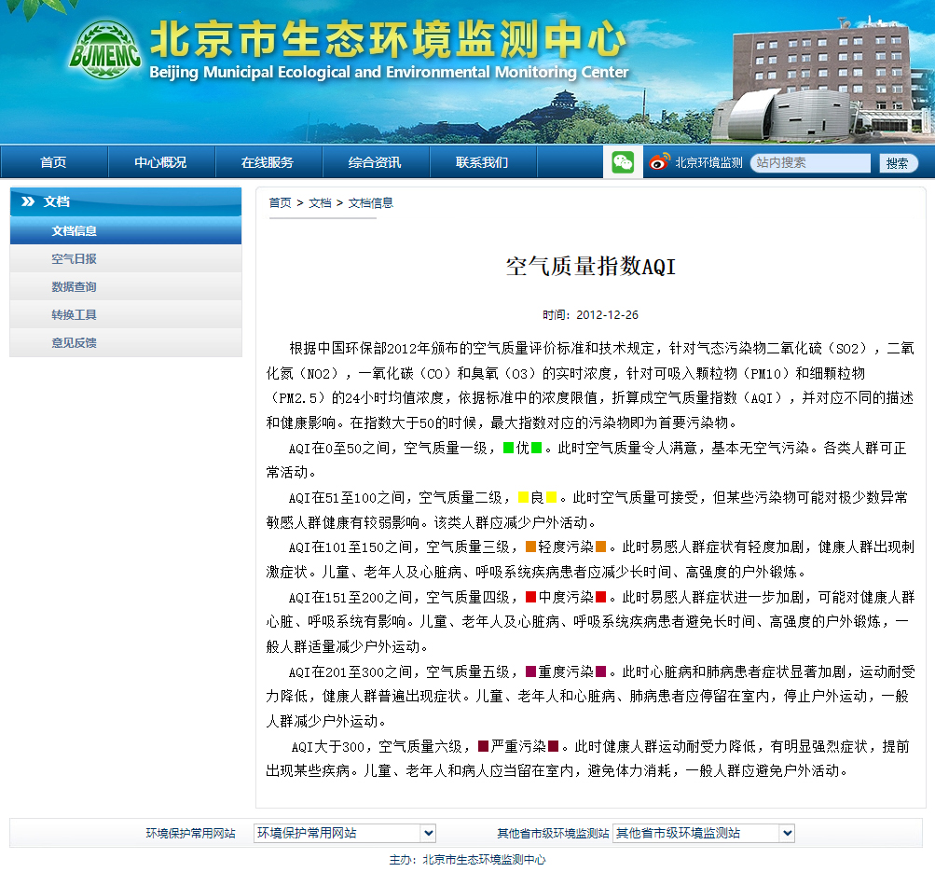Open the 环境保护常用网站 dropdown
Viewport: 935px width, 872px height.
(x=345, y=833)
